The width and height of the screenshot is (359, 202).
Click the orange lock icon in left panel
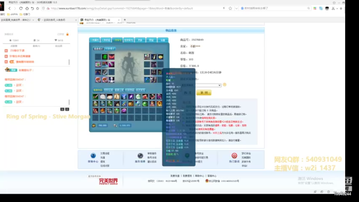(67, 34)
